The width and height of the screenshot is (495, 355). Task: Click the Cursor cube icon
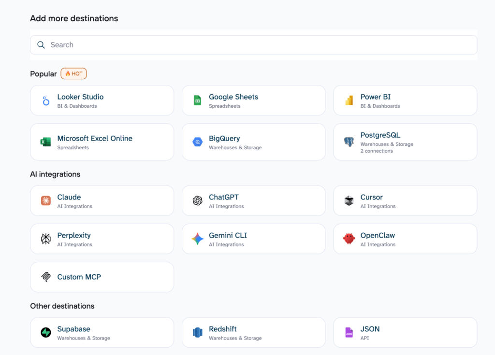point(349,201)
